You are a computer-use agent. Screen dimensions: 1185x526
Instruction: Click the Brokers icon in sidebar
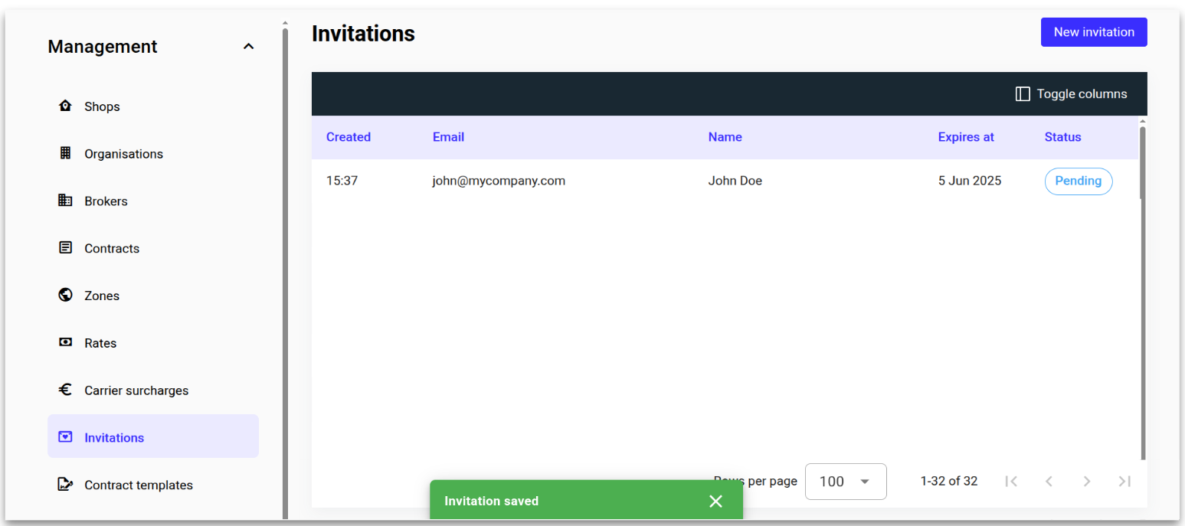(x=65, y=201)
